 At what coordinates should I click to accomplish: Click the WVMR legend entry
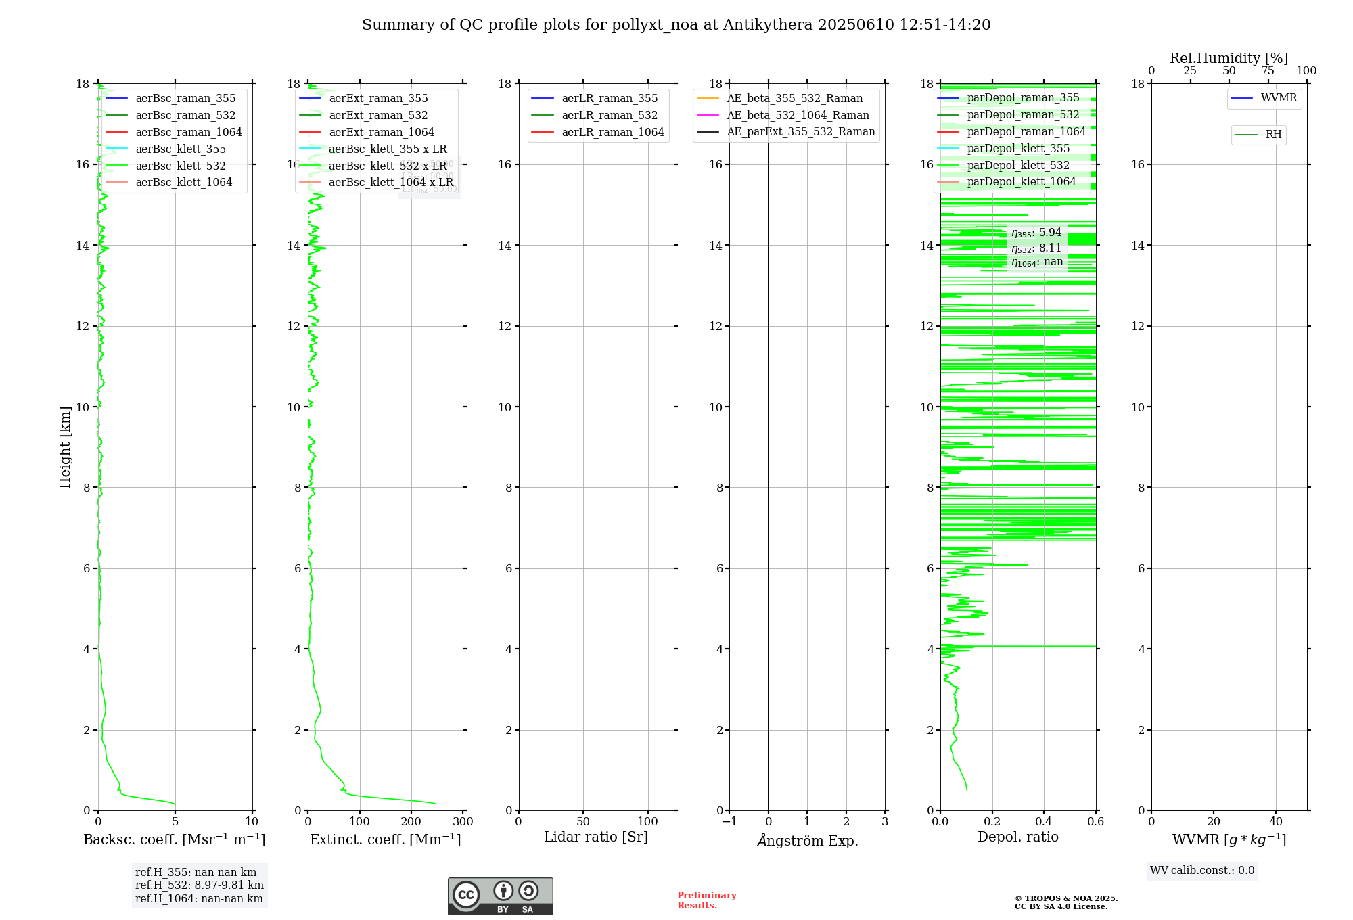pyautogui.click(x=1264, y=99)
